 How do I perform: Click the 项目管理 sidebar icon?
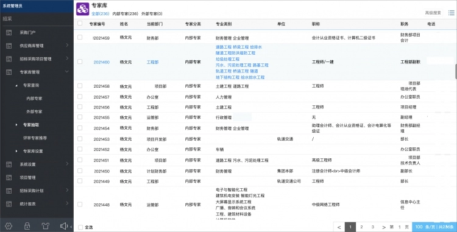pyautogui.click(x=9, y=178)
